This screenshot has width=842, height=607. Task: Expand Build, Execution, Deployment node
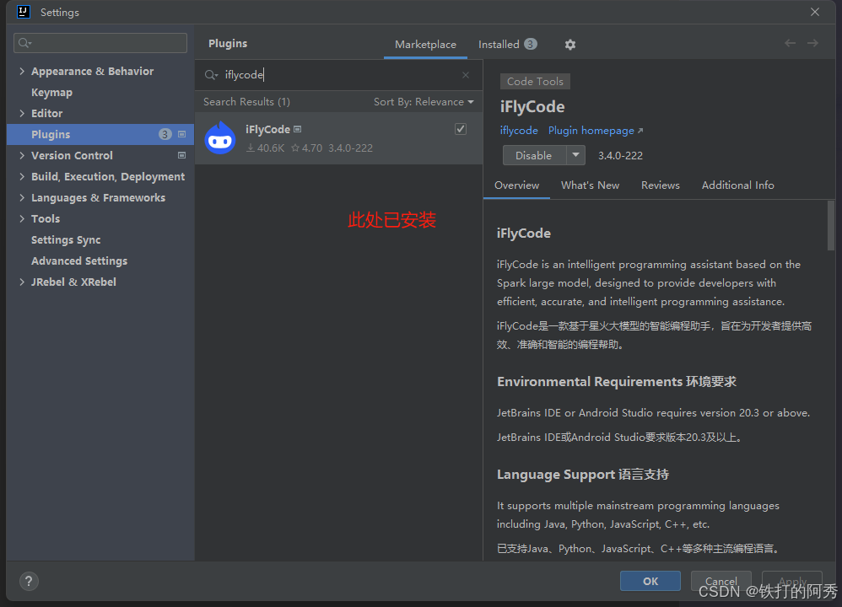tap(22, 176)
